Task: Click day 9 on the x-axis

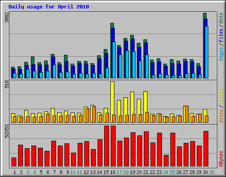Action: (x=68, y=172)
